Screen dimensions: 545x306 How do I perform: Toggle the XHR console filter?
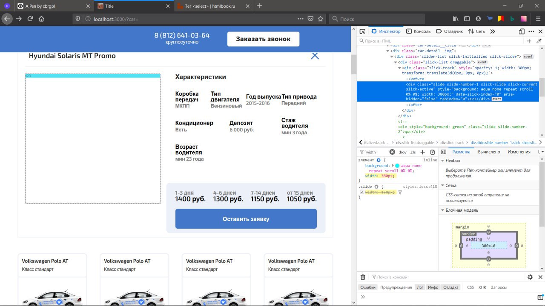click(482, 287)
